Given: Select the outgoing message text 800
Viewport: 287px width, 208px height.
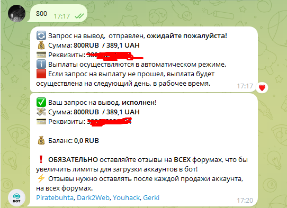Looking at the screenshot, I should point(41,14).
